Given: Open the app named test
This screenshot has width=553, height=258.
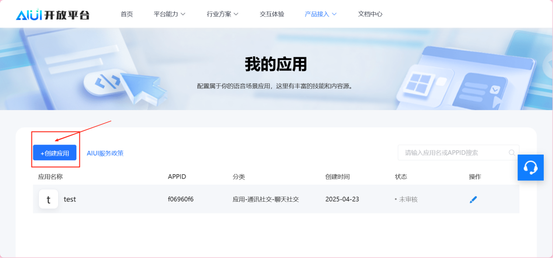Looking at the screenshot, I should click(x=70, y=200).
